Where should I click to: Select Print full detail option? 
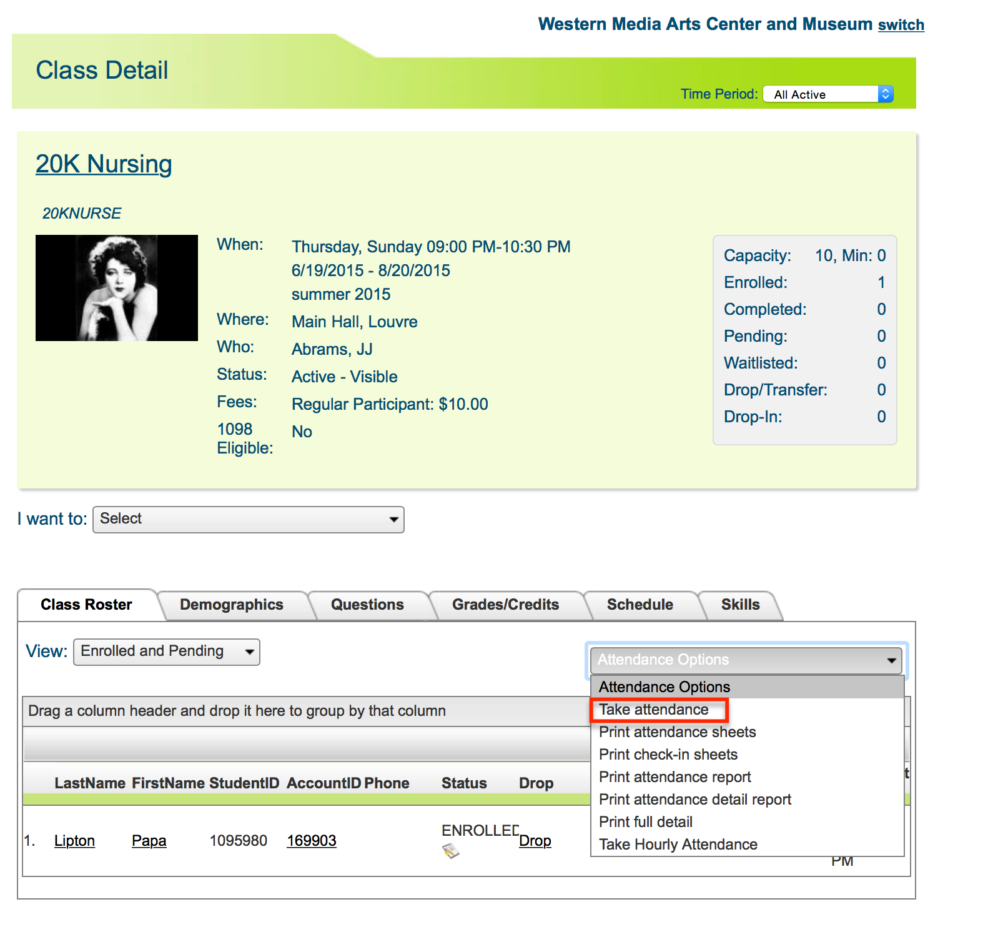(x=645, y=822)
